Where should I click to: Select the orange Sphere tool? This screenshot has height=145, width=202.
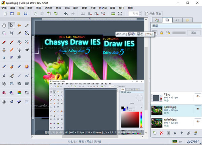point(27,66)
